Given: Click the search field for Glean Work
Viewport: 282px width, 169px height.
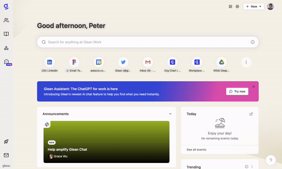Looking at the screenshot, I should 148,42.
